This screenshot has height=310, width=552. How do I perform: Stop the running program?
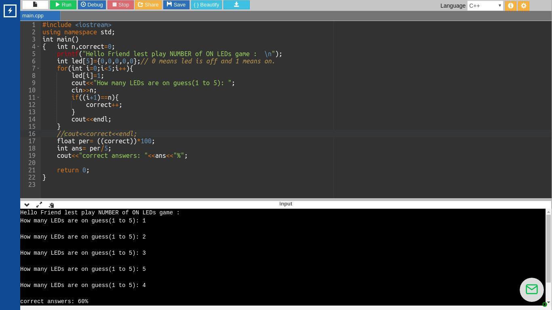click(120, 5)
